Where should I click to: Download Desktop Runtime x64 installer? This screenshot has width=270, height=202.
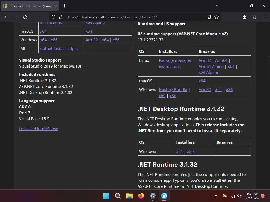pos(179,151)
